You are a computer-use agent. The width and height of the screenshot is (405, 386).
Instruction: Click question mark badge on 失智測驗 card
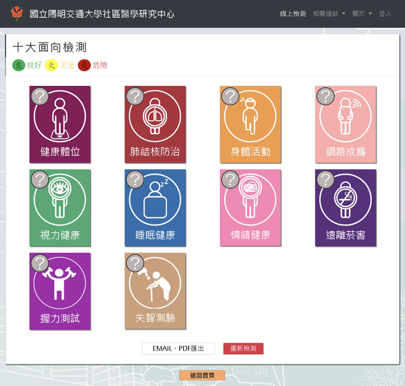click(135, 263)
